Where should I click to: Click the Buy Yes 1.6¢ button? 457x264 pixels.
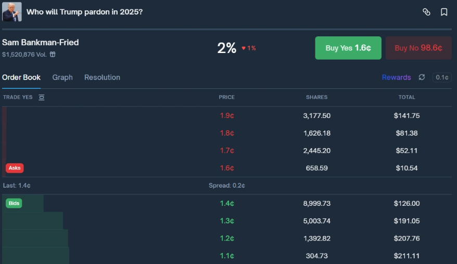[x=348, y=48]
